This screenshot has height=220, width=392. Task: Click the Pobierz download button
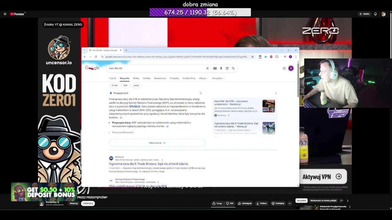click(x=262, y=204)
